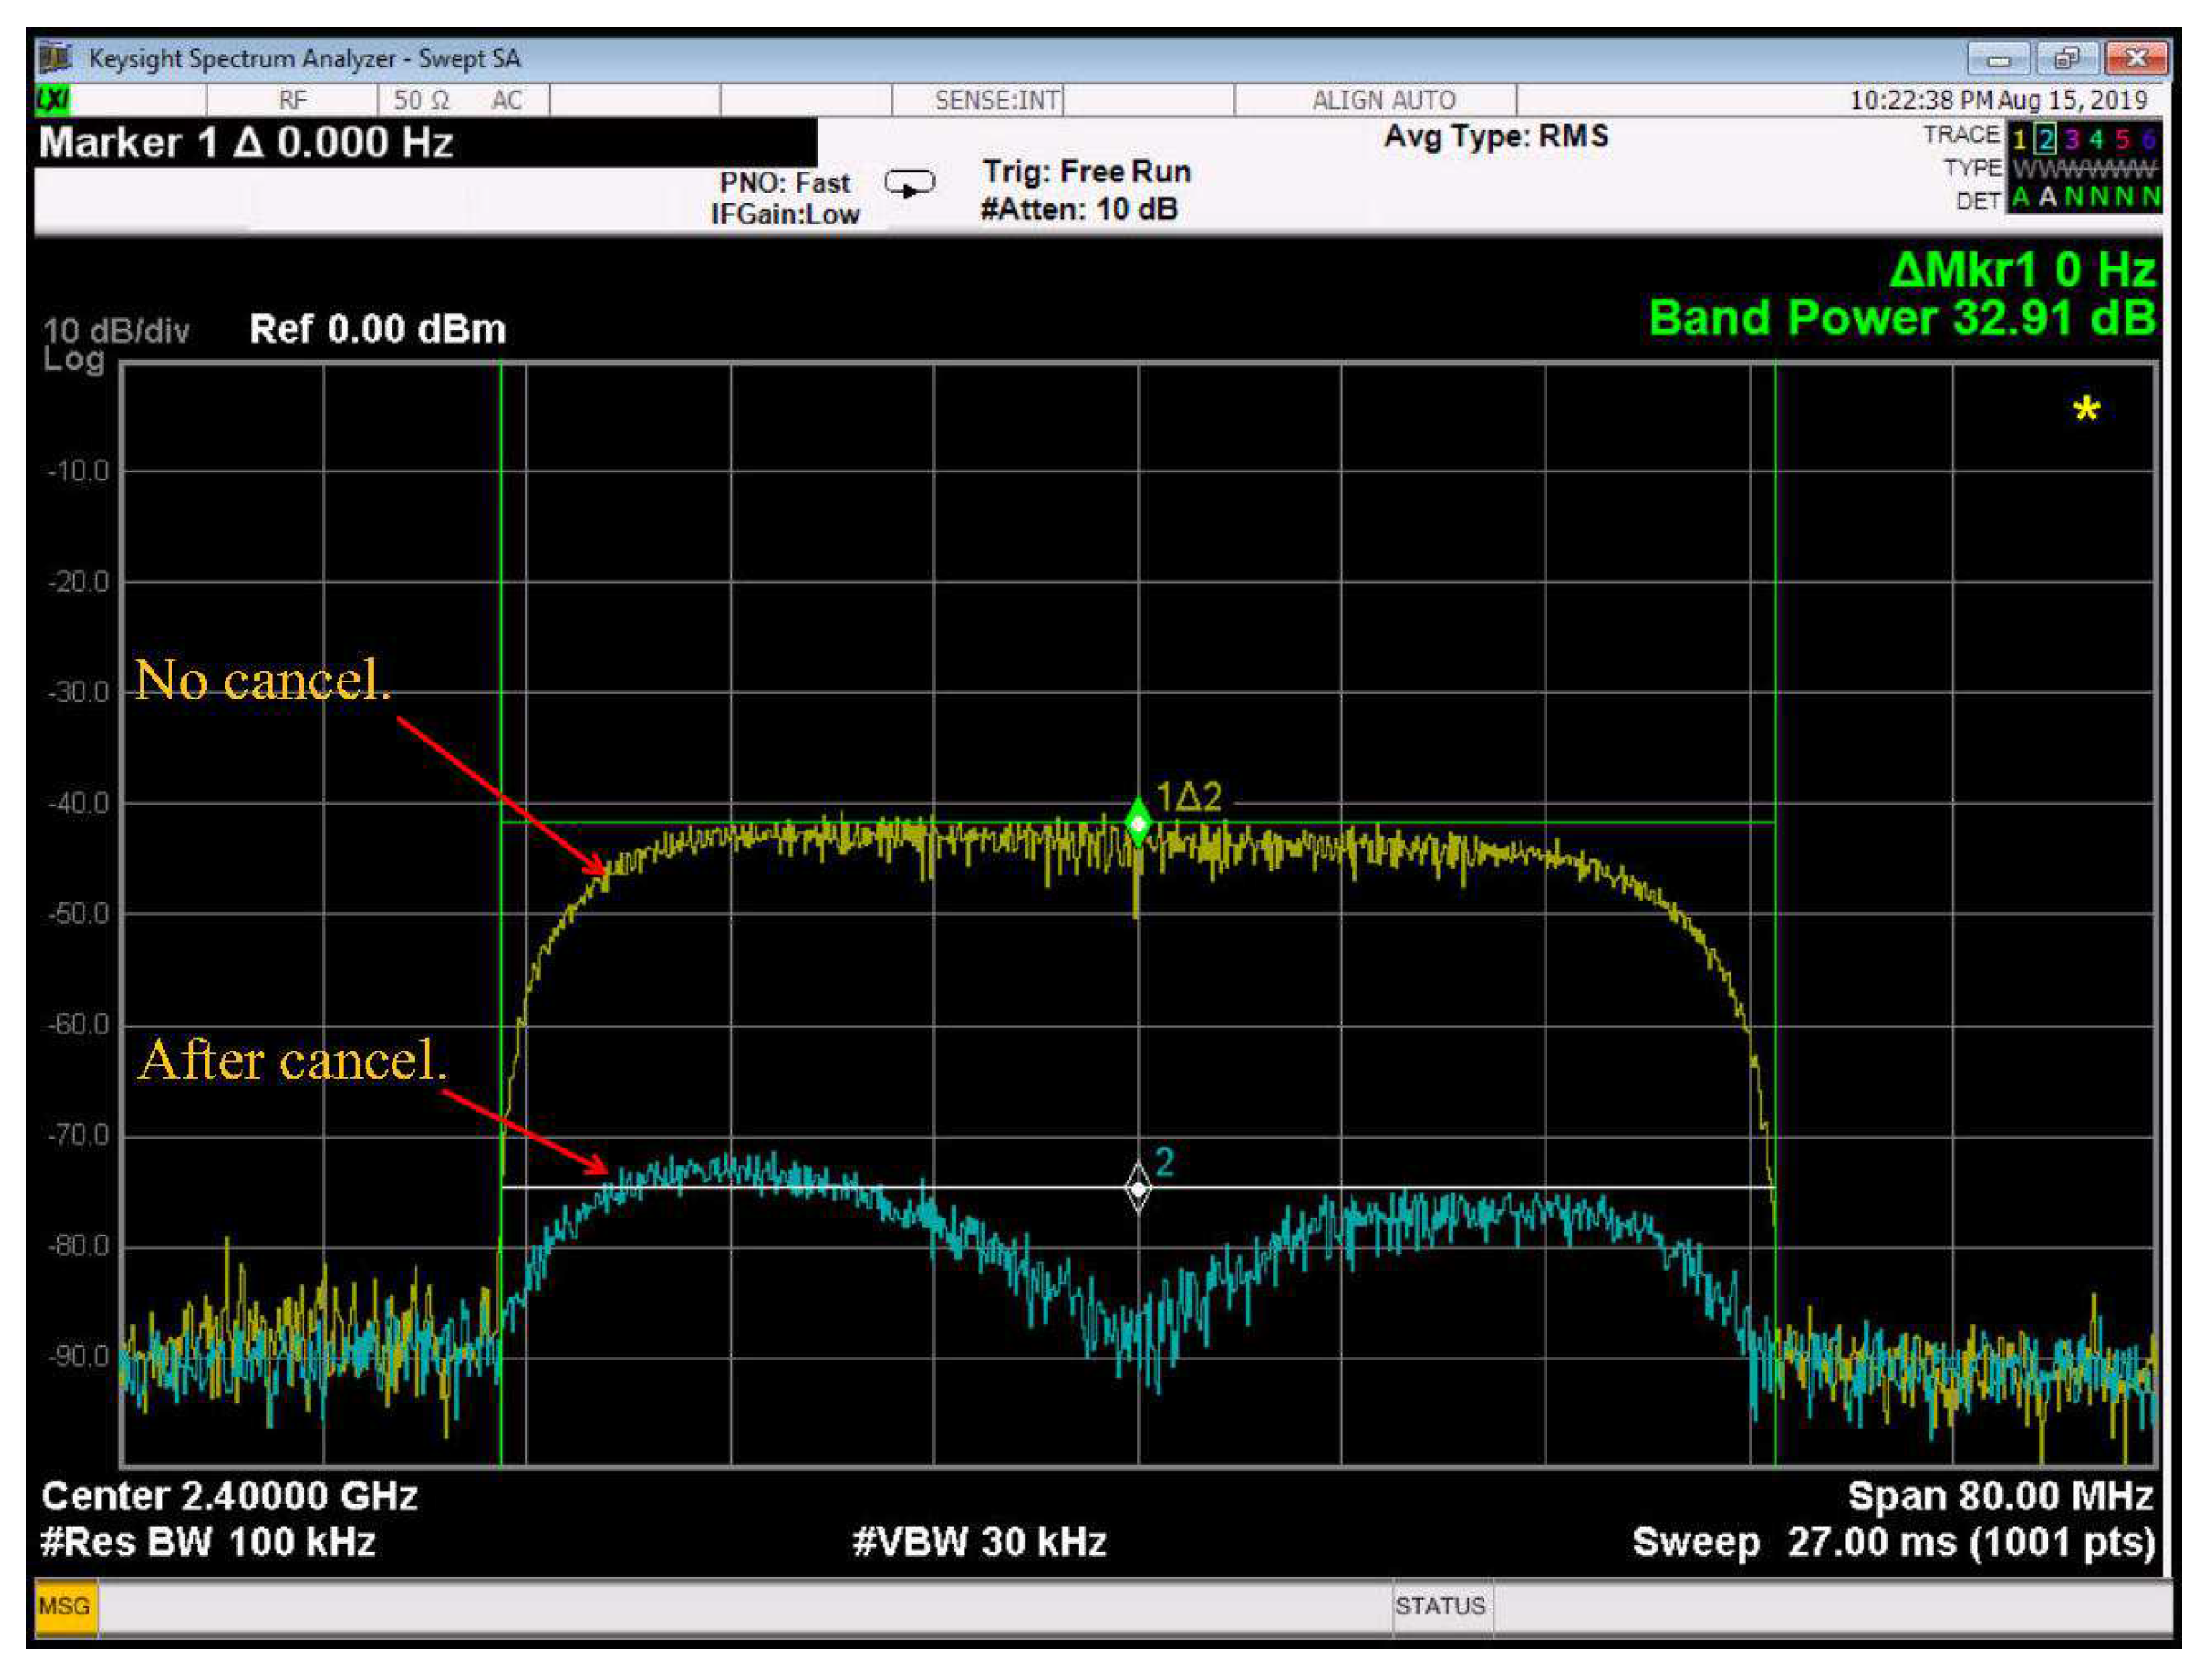Image resolution: width=2211 pixels, height=1680 pixels.
Task: Click the #Res BW 100 kHz readout
Action: tap(208, 1541)
